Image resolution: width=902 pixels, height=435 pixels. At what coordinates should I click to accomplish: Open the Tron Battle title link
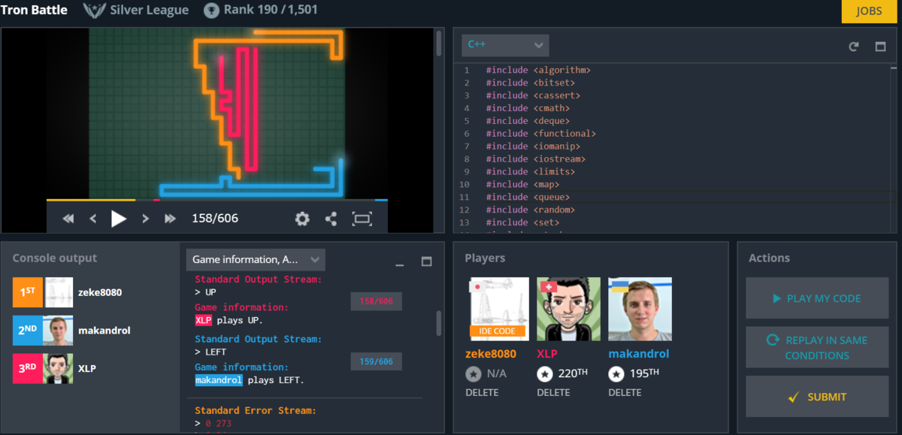(x=35, y=11)
